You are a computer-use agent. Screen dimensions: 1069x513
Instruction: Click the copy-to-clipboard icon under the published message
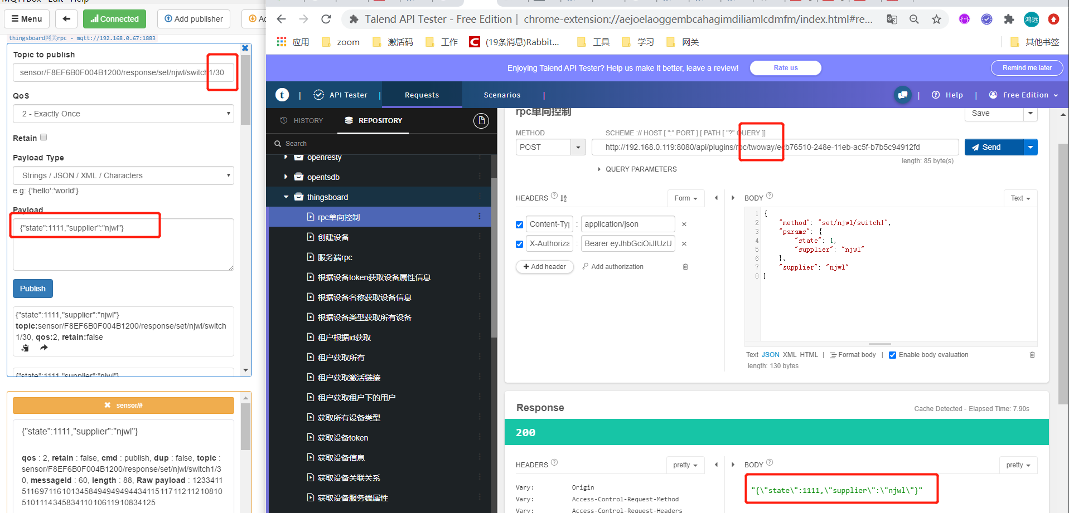tap(25, 347)
